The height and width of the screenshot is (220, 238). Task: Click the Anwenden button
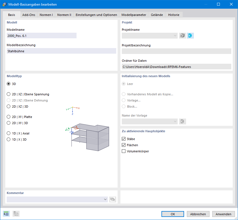tap(223, 214)
